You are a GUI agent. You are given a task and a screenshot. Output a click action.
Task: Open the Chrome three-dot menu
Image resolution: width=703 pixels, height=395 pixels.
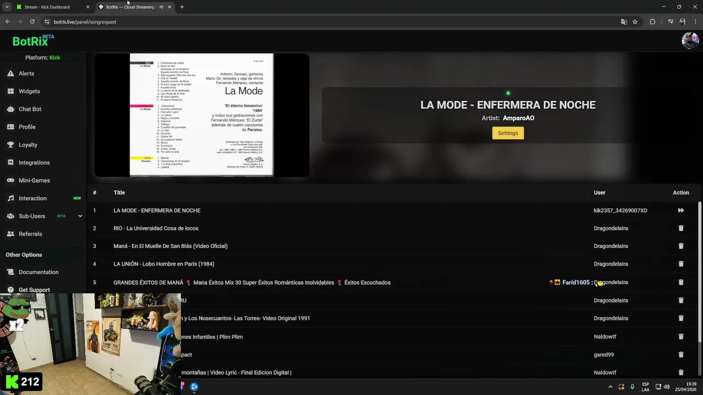pyautogui.click(x=695, y=22)
